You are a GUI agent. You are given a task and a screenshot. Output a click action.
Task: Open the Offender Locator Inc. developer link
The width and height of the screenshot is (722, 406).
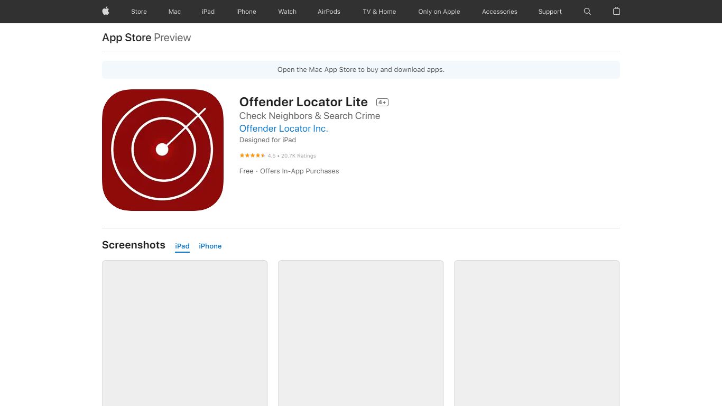coord(284,128)
